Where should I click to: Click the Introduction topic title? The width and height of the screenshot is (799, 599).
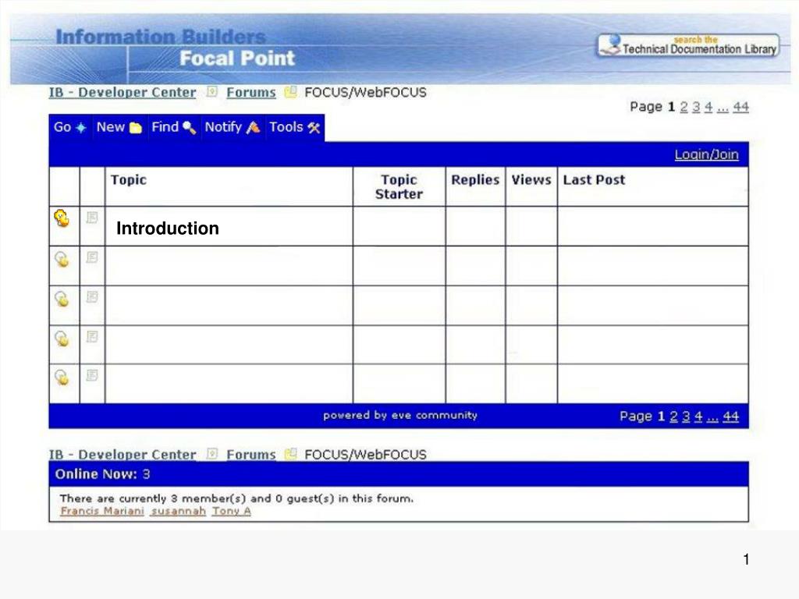(x=168, y=229)
